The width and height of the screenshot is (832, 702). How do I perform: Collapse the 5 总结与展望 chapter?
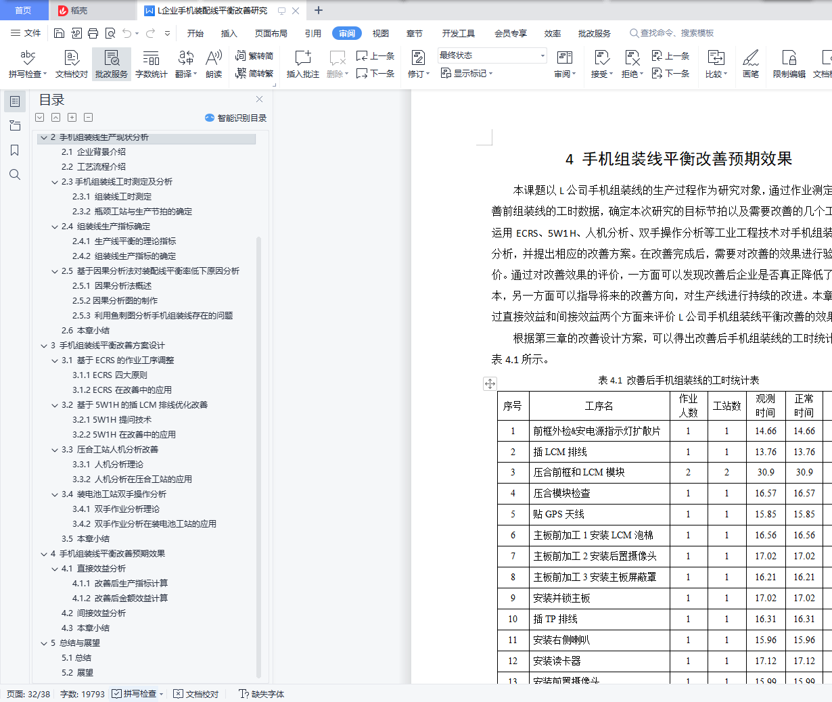point(44,643)
